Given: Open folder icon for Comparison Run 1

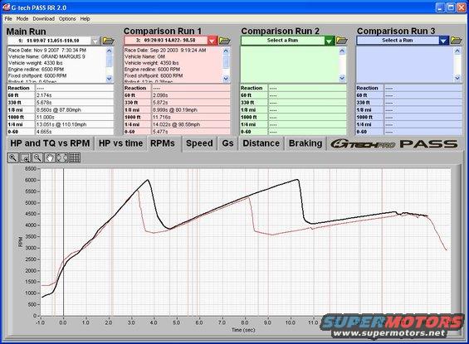Looking at the screenshot, I should 225,41.
